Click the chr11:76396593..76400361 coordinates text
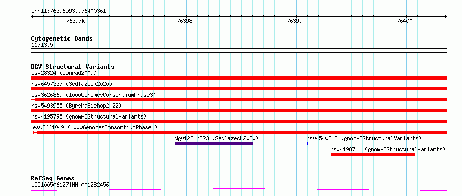 coord(69,11)
